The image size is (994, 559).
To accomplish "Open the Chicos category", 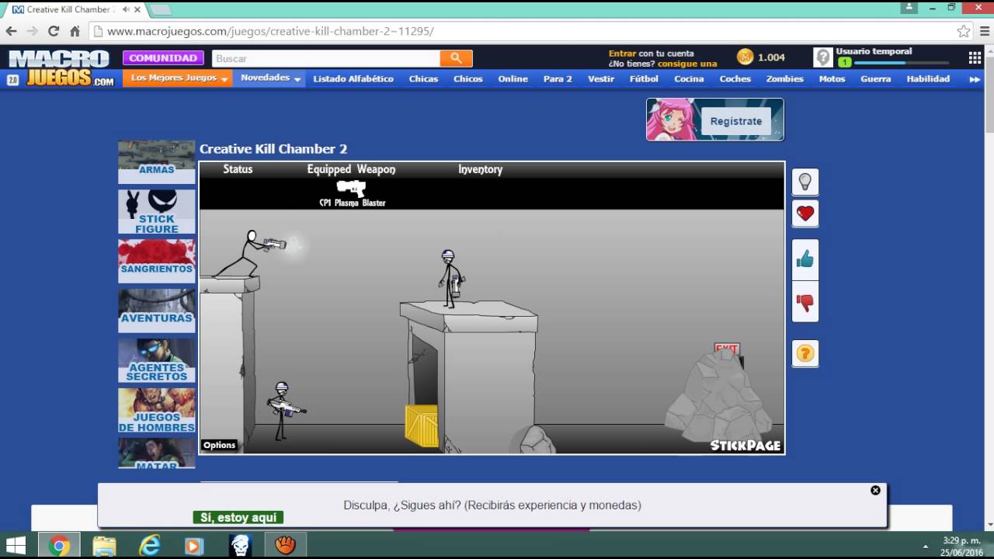I will (468, 78).
